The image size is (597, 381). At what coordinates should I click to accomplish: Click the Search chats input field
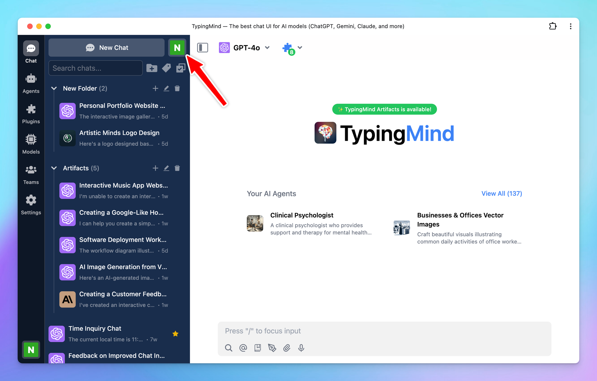pos(96,68)
